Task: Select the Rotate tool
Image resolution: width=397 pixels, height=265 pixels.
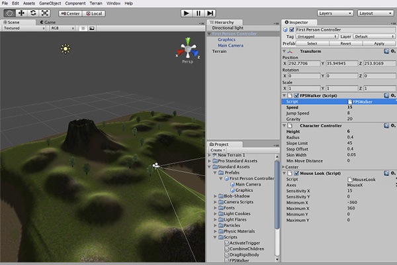Action: [x=33, y=13]
